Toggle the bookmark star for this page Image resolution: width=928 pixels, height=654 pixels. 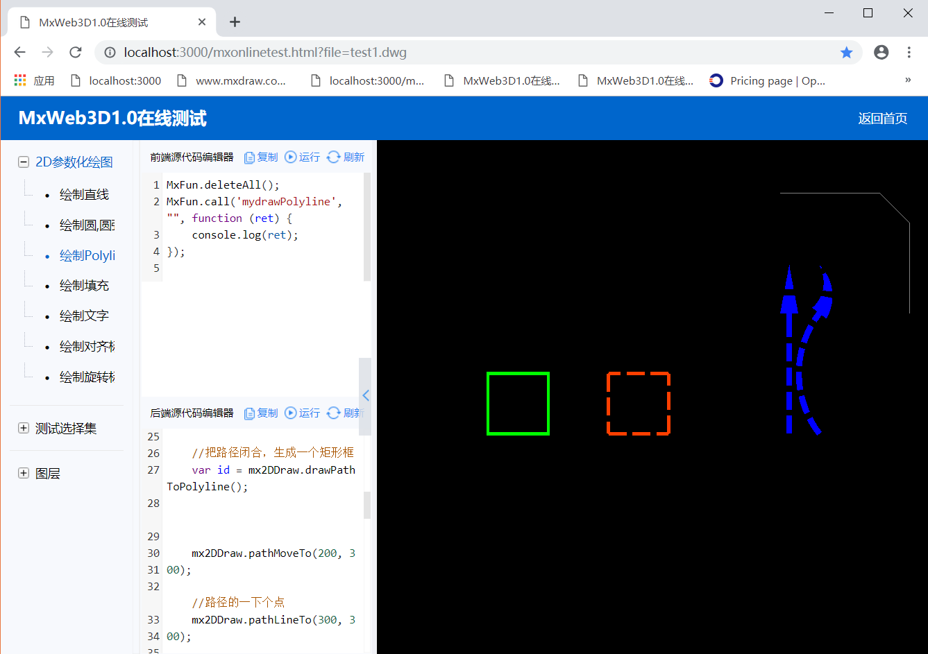point(846,53)
